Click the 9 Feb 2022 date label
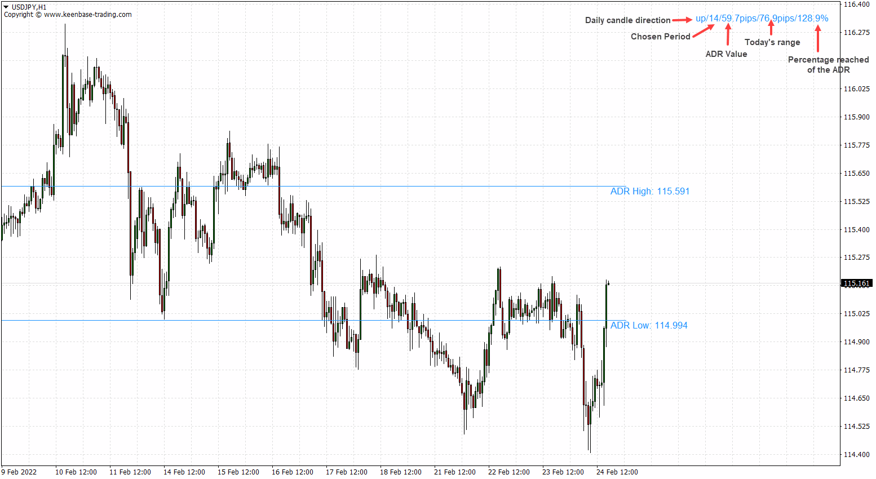Image resolution: width=876 pixels, height=479 pixels. tap(19, 472)
